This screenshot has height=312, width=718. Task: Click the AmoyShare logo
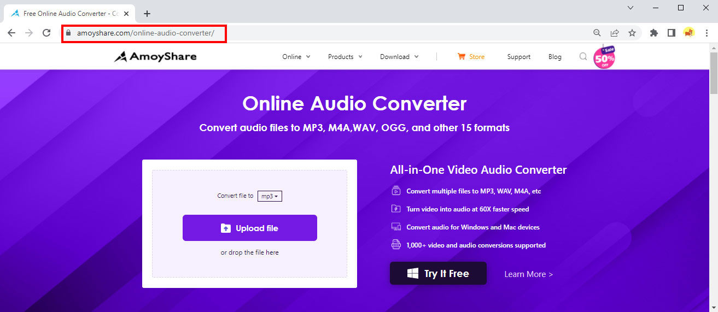point(155,56)
